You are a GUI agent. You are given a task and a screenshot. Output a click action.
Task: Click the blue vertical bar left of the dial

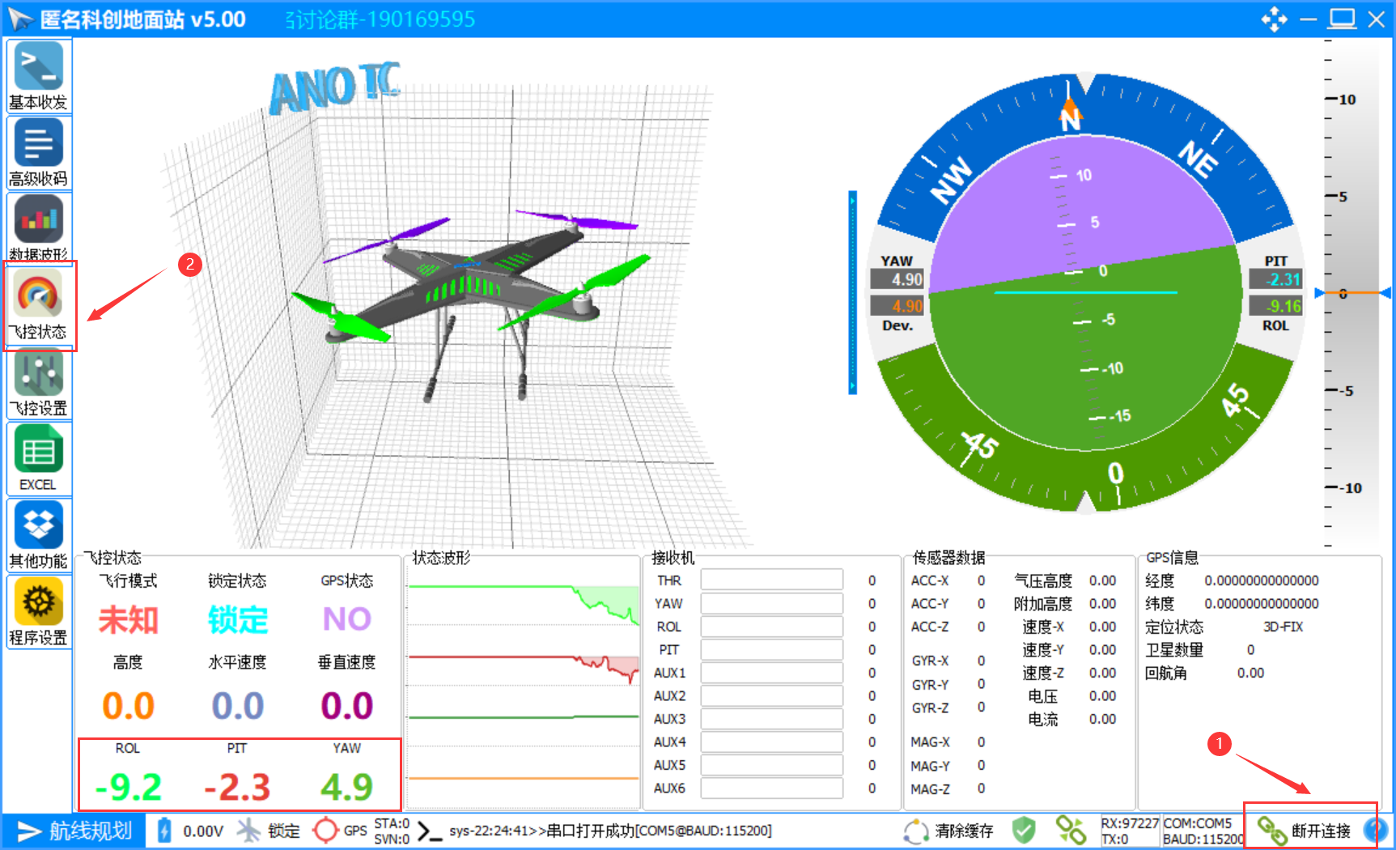[x=852, y=293]
